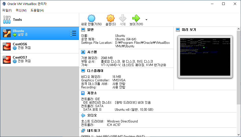241x137 pixels.
Task: Select the Tools wrench icon
Action: [7, 20]
